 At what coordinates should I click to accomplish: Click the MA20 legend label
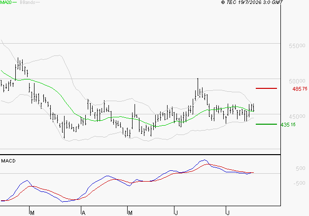tap(6, 2)
